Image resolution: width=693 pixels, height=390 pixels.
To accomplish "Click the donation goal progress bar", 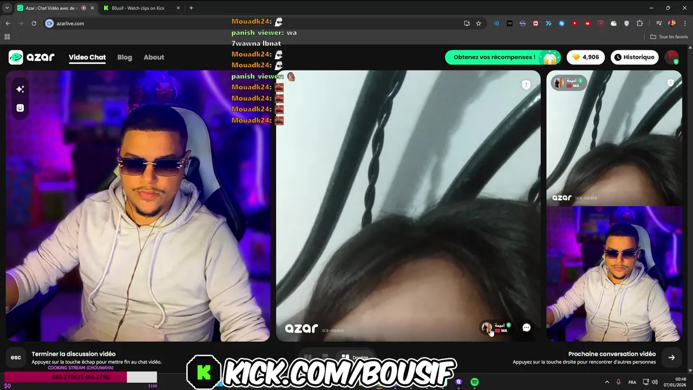I will coord(81,377).
